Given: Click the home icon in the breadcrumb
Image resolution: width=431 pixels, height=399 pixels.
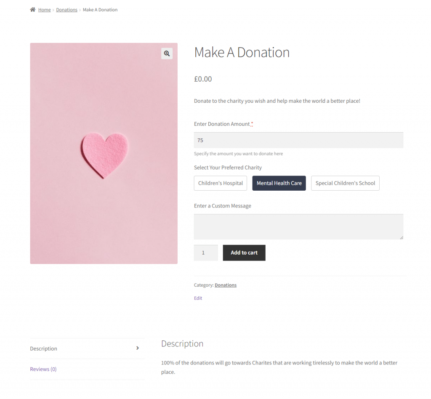Looking at the screenshot, I should [32, 9].
